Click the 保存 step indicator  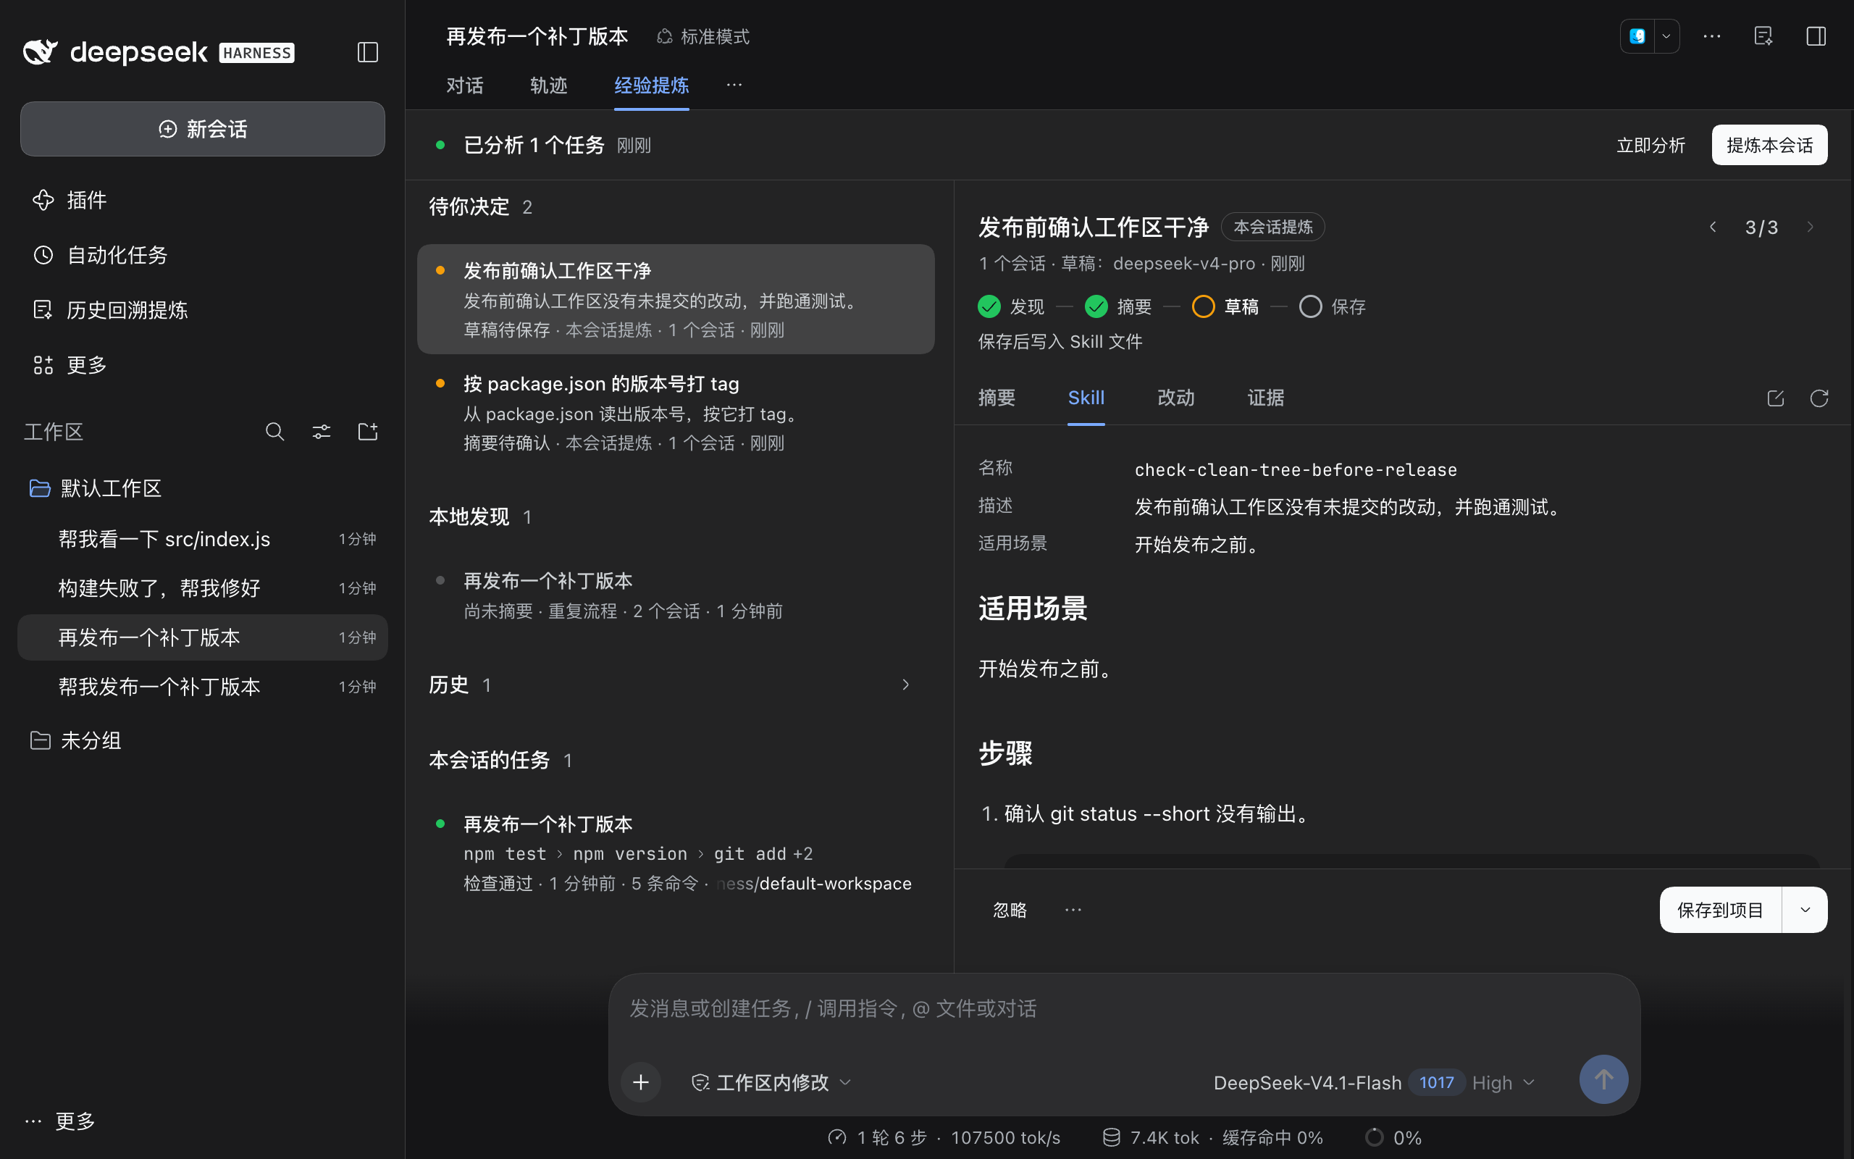tap(1333, 306)
